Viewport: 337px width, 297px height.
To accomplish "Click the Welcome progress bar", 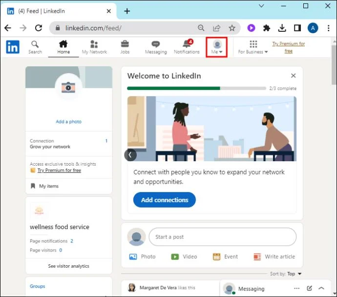I will [x=196, y=88].
